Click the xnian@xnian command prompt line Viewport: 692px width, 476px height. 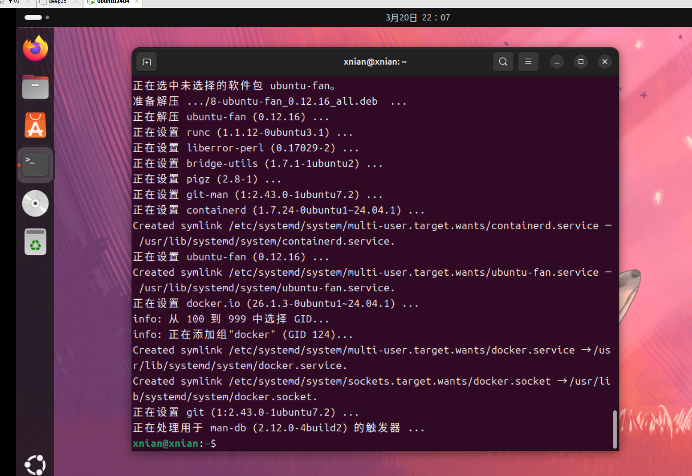click(288, 443)
